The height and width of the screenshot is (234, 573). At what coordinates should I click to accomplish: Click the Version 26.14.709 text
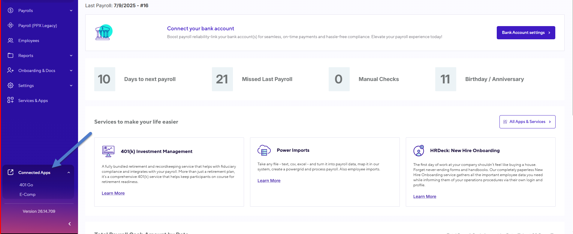[39, 211]
